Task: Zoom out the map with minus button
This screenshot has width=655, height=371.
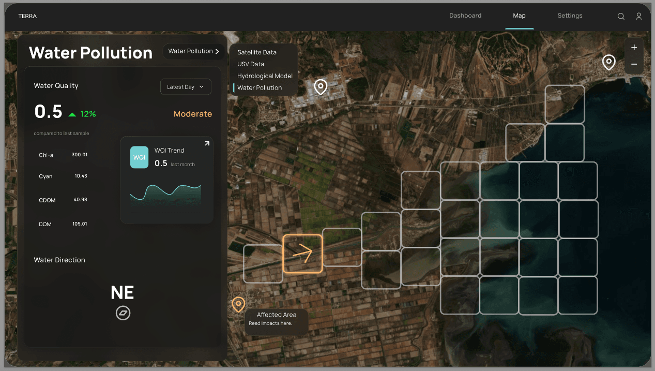Action: pyautogui.click(x=634, y=65)
